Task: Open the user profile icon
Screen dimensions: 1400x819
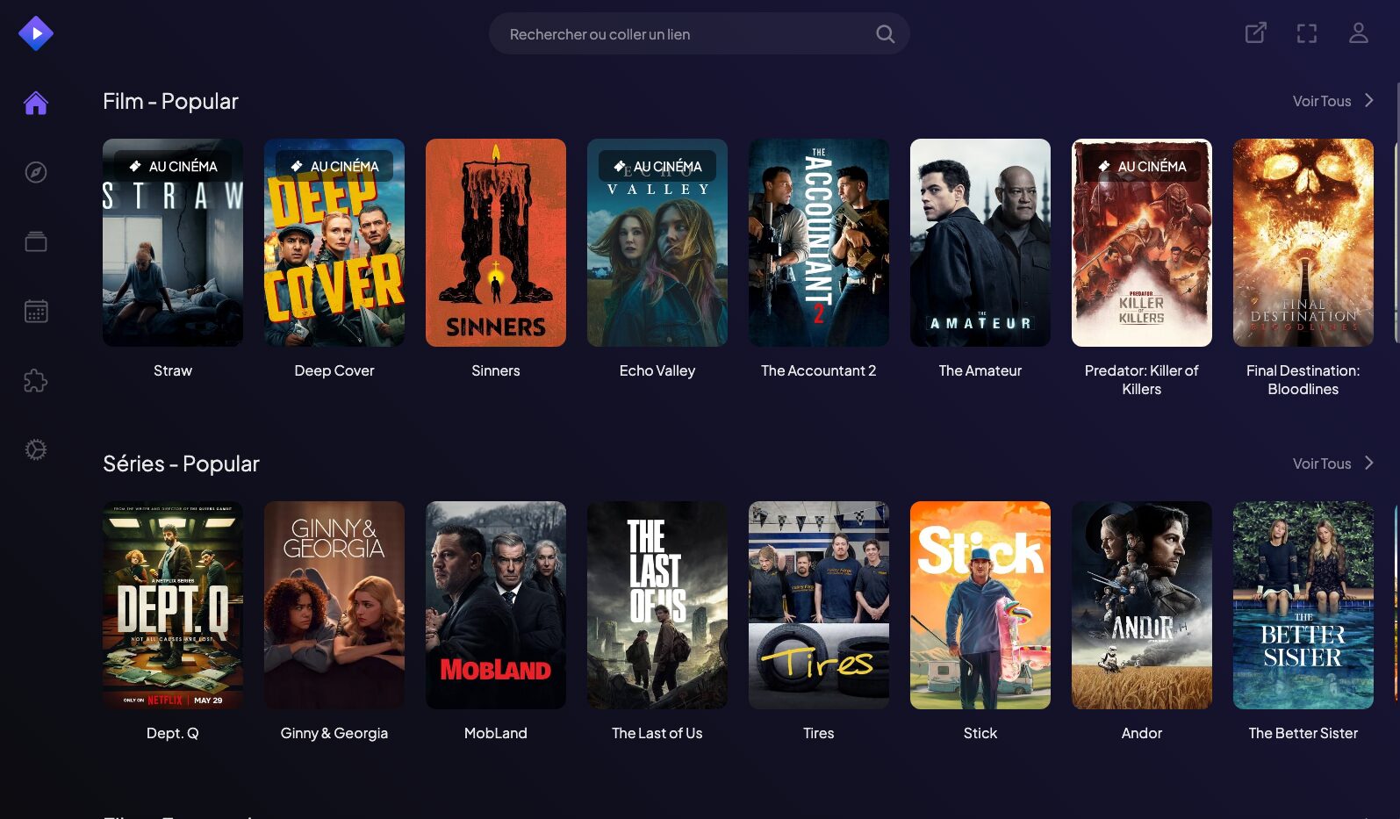Action: 1359,33
